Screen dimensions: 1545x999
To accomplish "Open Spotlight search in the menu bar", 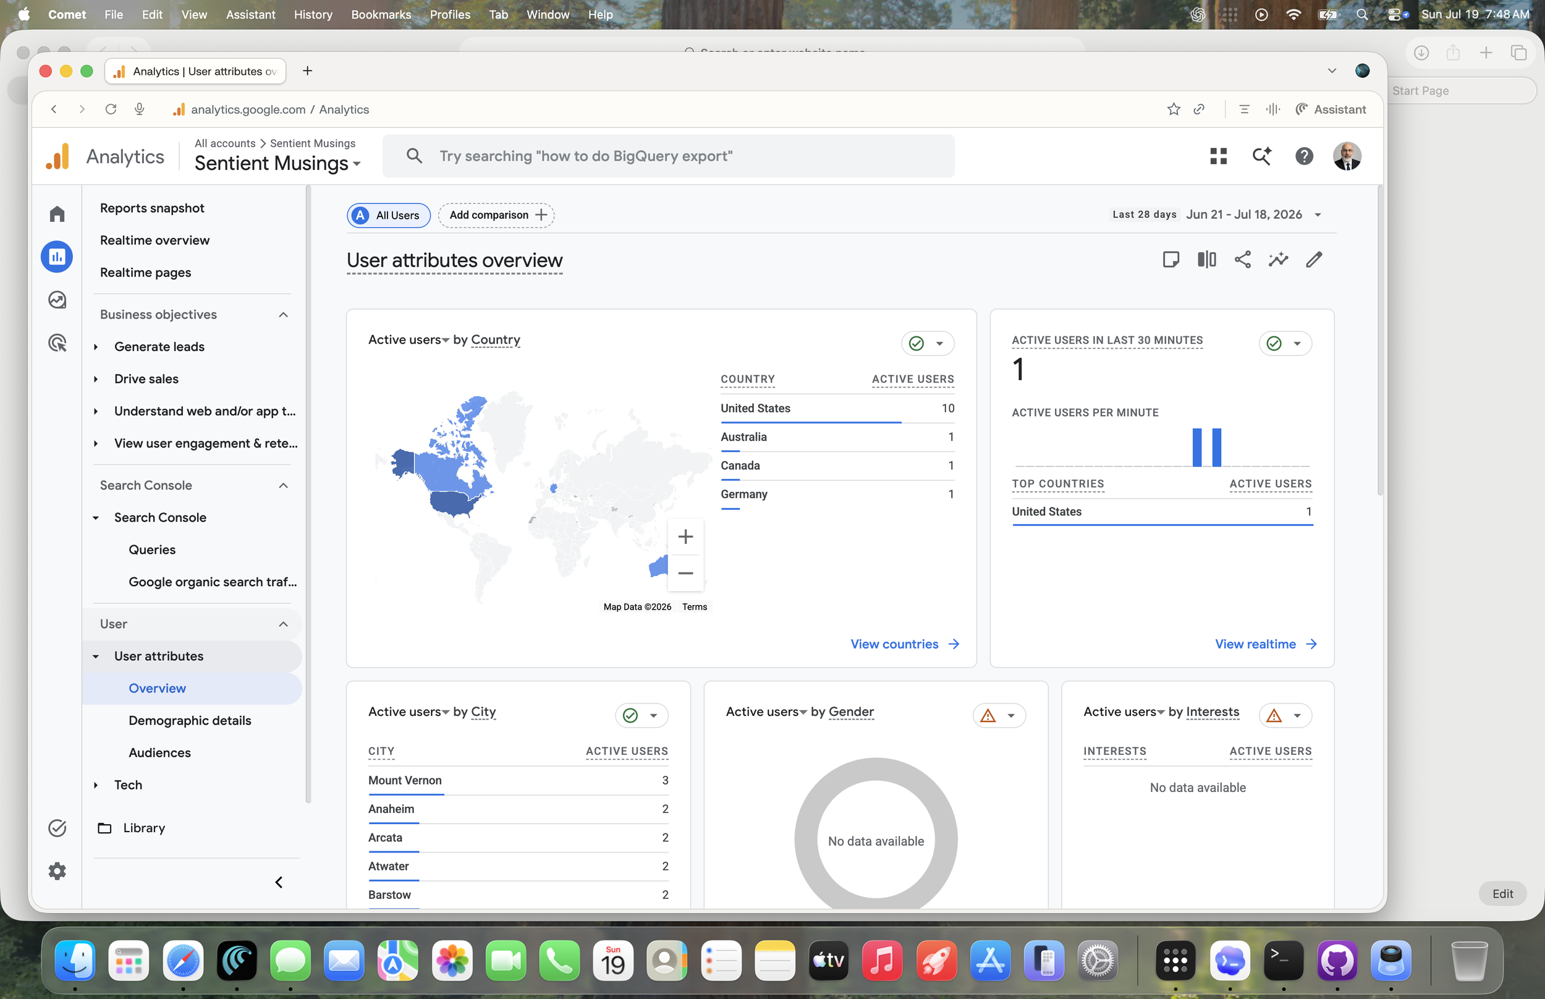I will 1361,14.
